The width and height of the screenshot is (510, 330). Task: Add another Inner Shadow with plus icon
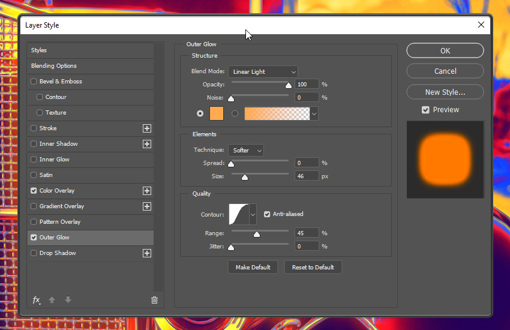click(147, 144)
